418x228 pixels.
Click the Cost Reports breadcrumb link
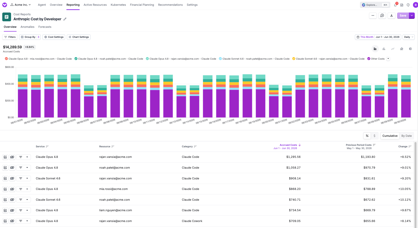click(x=22, y=14)
